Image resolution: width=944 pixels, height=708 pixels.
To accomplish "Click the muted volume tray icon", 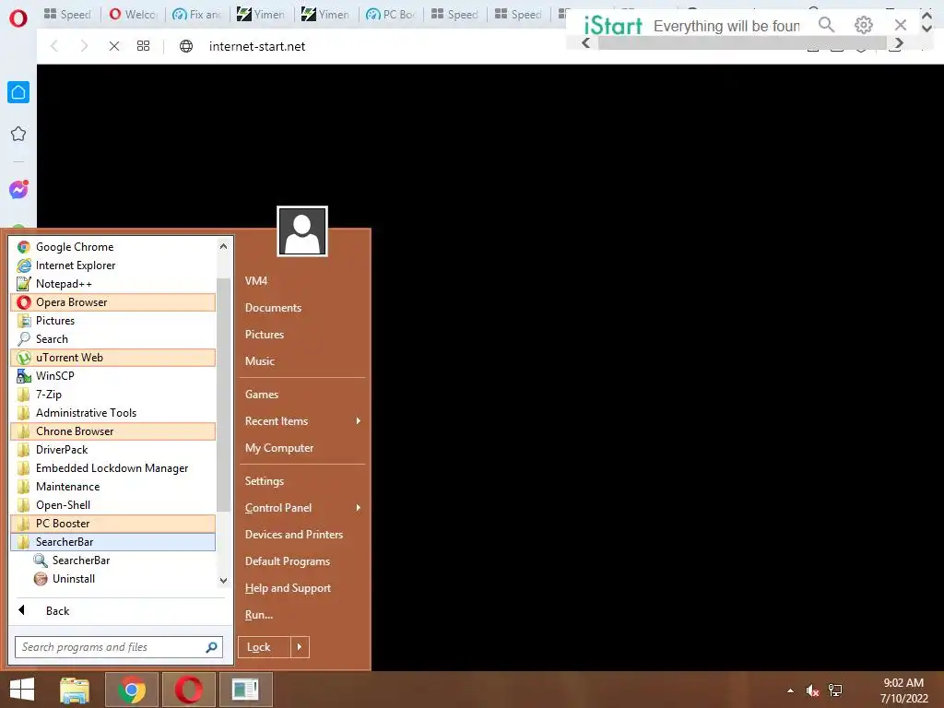I will (x=812, y=690).
